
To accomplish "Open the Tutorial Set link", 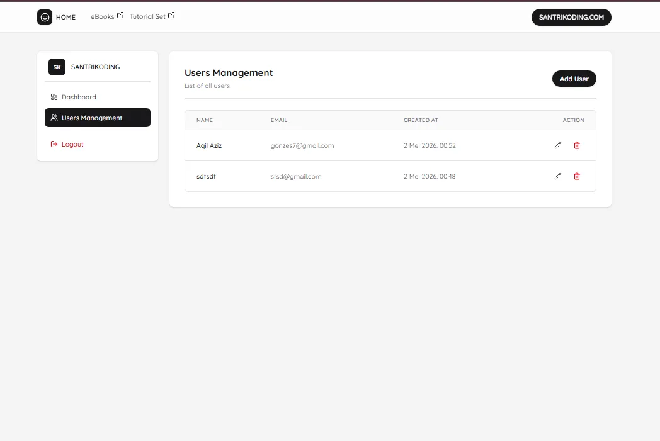I will coord(147,16).
